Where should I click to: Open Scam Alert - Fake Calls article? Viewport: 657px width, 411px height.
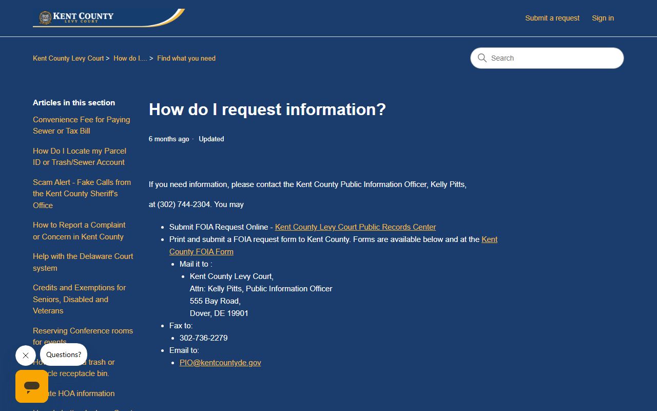(82, 194)
